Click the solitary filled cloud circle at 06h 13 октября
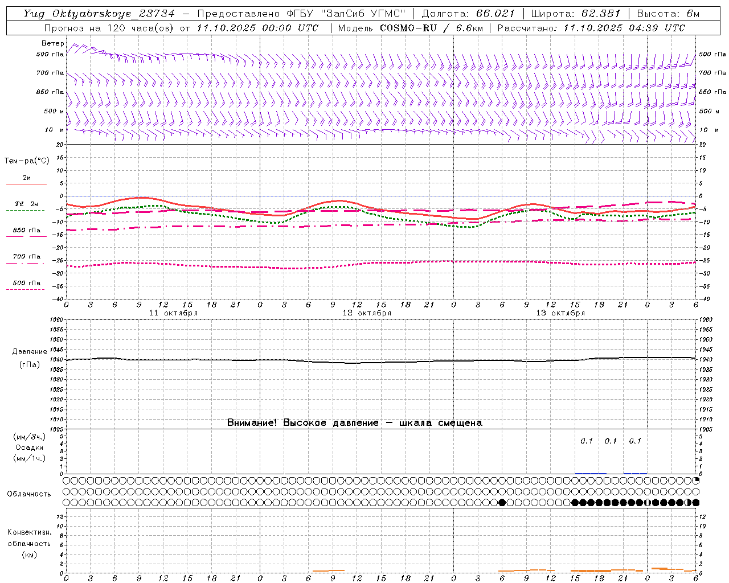729x583 pixels. click(x=502, y=502)
